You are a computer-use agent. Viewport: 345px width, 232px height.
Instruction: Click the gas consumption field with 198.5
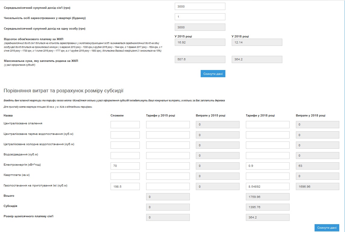[x=125, y=186]
